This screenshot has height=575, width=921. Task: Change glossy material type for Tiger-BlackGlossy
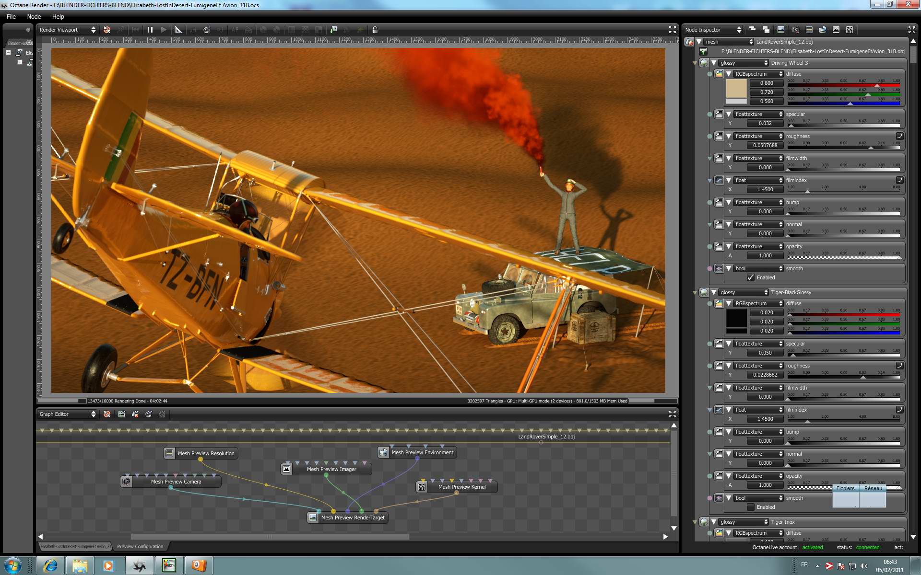tap(744, 292)
